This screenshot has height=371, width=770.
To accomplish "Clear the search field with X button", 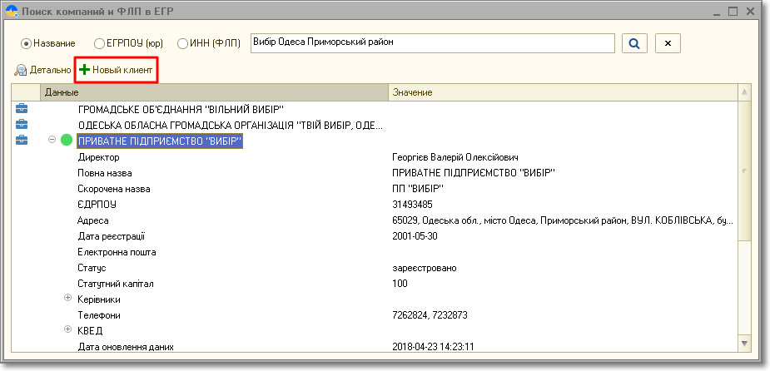I will pos(668,43).
